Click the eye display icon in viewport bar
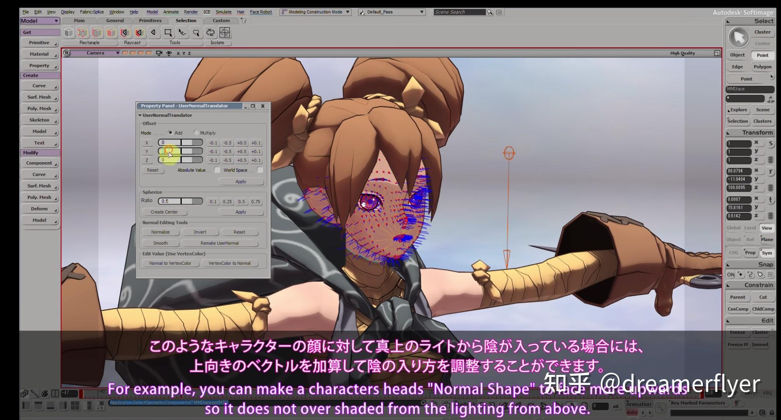Image resolution: width=781 pixels, height=420 pixels. click(169, 53)
